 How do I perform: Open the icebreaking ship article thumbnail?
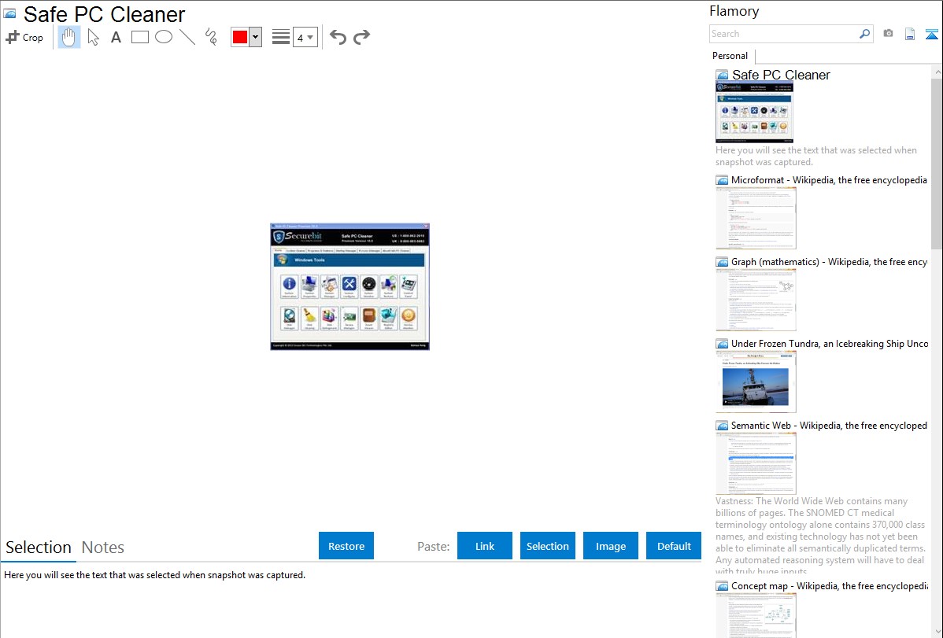coord(756,382)
